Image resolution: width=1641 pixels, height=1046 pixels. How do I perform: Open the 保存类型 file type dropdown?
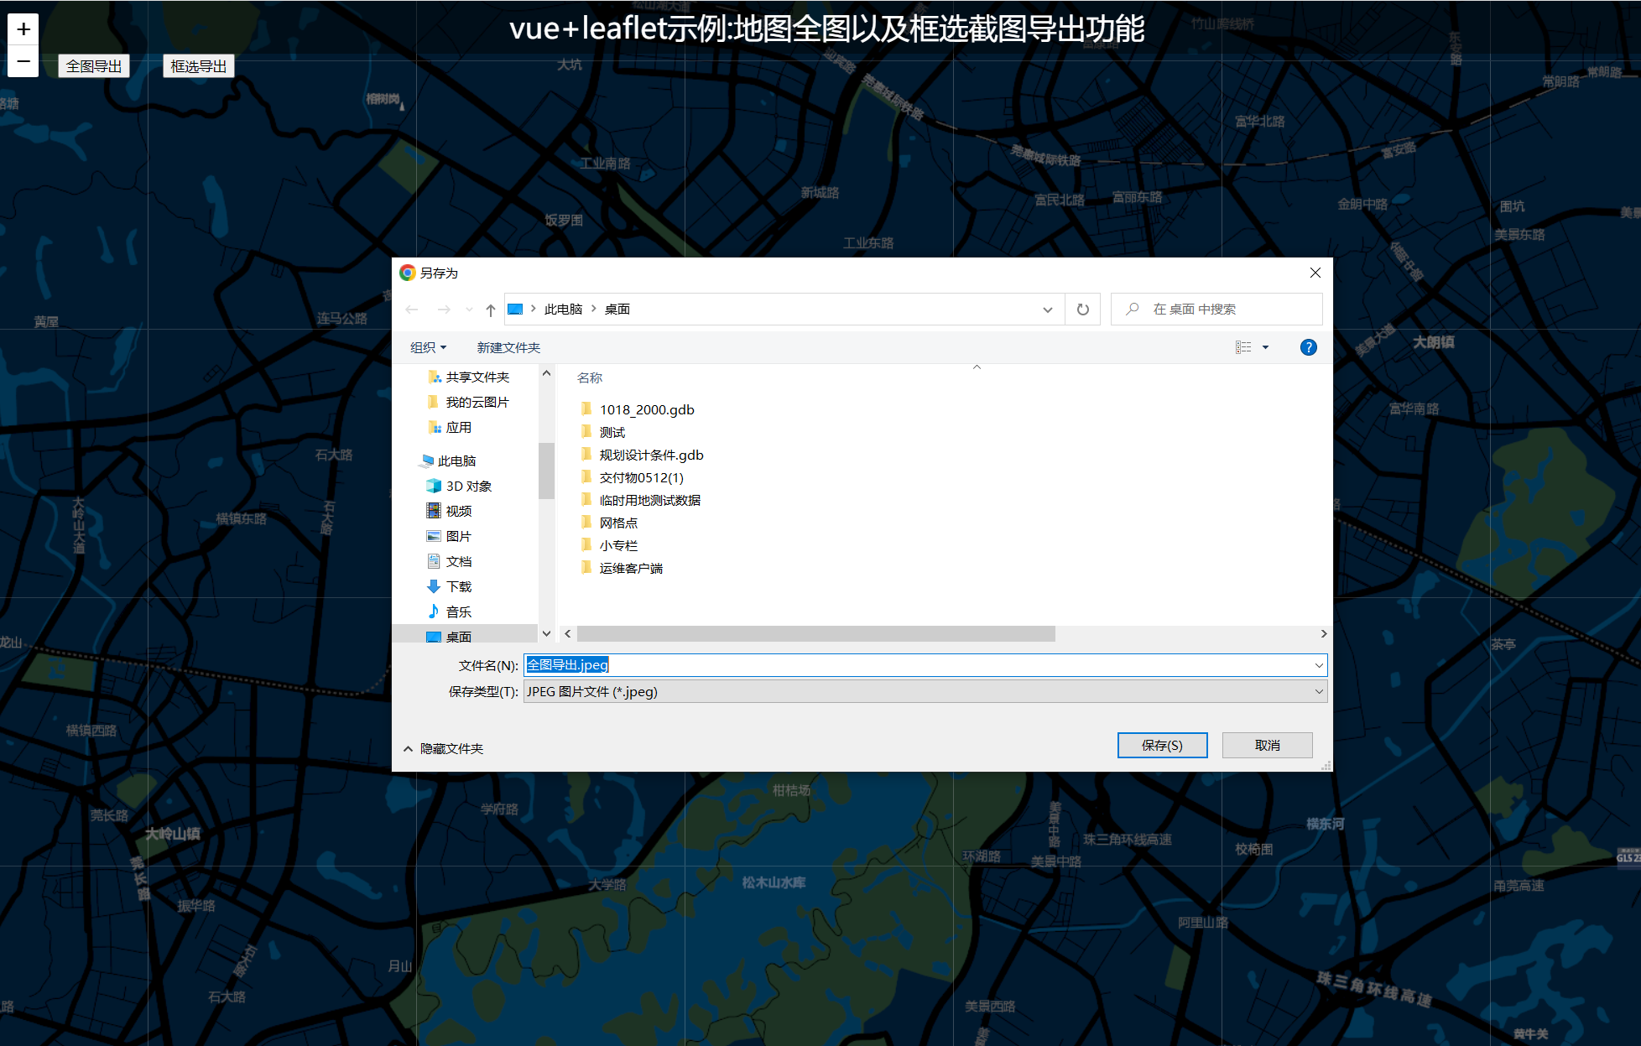point(925,691)
